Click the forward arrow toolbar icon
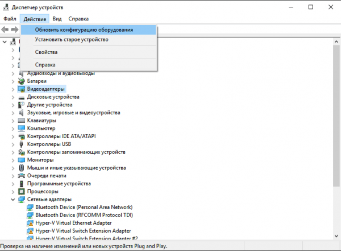The width and height of the screenshot is (341, 251). (x=15, y=30)
